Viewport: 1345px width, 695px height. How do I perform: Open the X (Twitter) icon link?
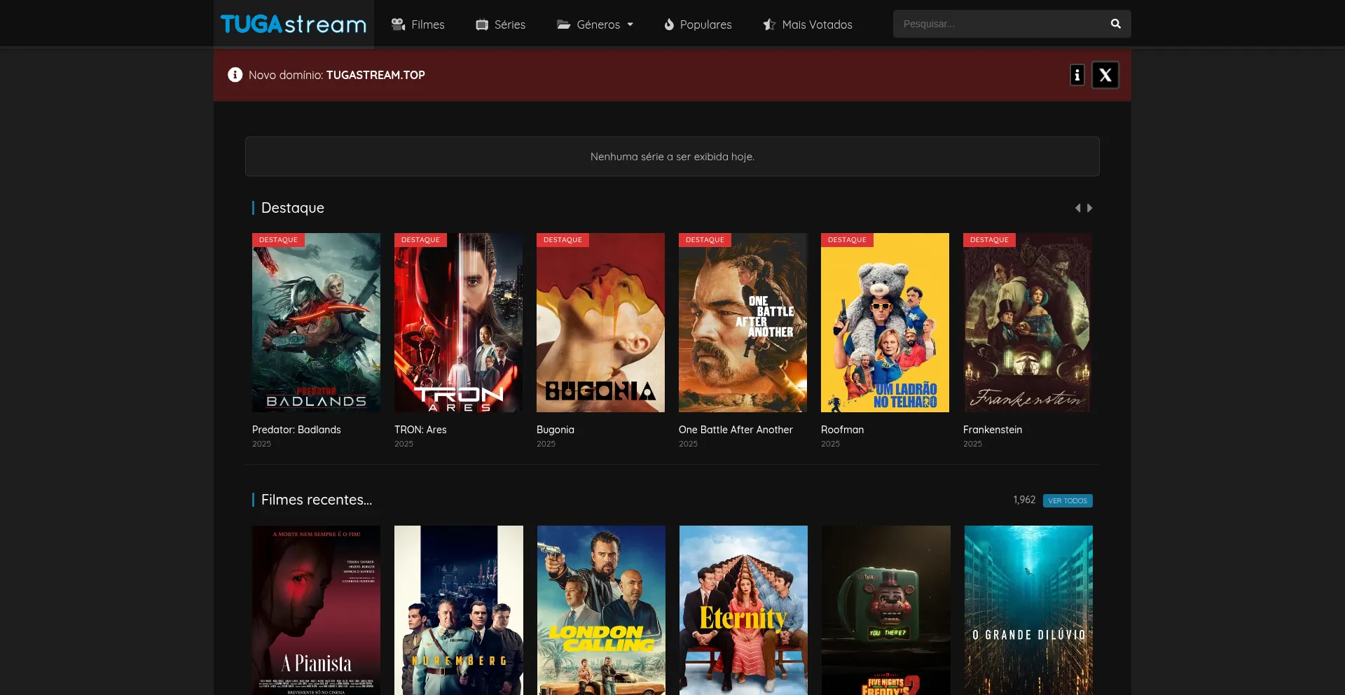tap(1105, 75)
